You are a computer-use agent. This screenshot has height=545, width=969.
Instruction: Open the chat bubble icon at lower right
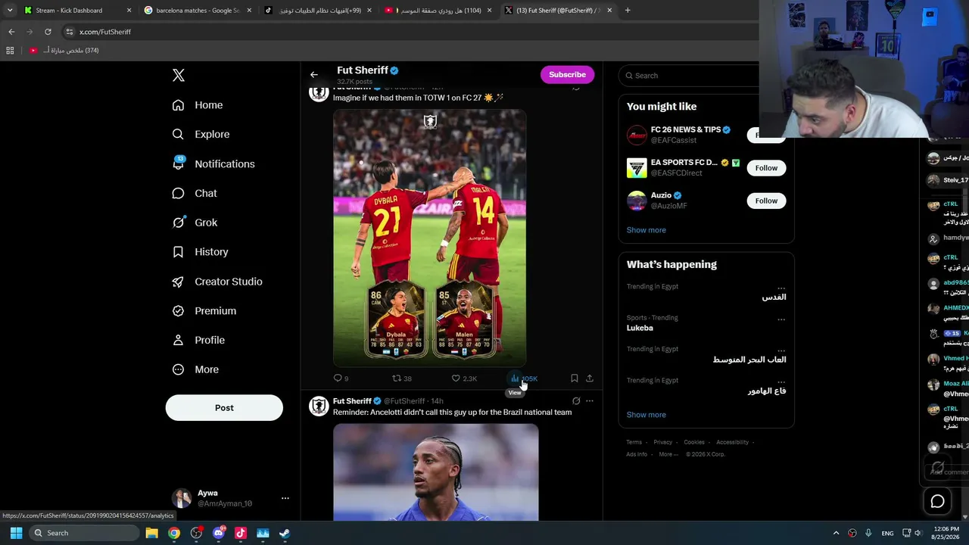[937, 501]
